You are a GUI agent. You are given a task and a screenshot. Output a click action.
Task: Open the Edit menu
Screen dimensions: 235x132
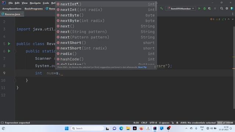[17, 3]
